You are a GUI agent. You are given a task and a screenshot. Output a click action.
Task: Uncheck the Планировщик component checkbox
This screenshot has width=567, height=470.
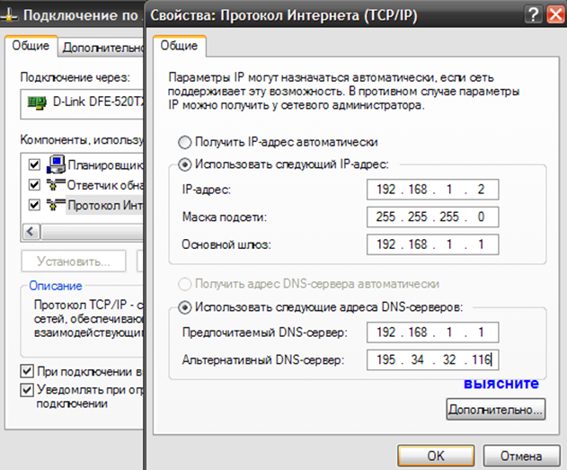[34, 164]
